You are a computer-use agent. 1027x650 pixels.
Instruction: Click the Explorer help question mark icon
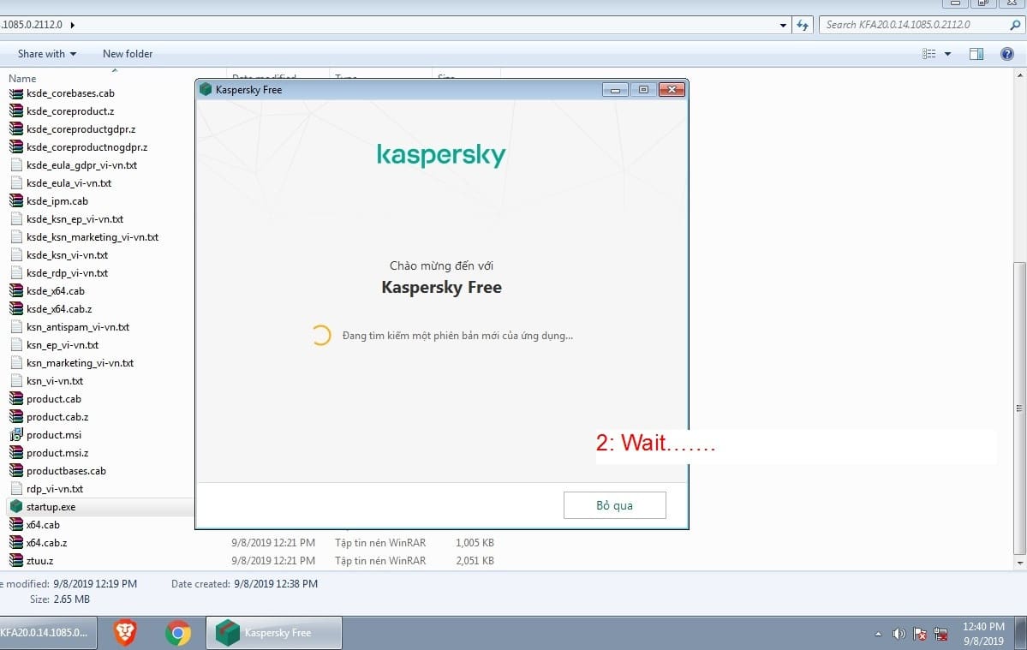pyautogui.click(x=1007, y=54)
